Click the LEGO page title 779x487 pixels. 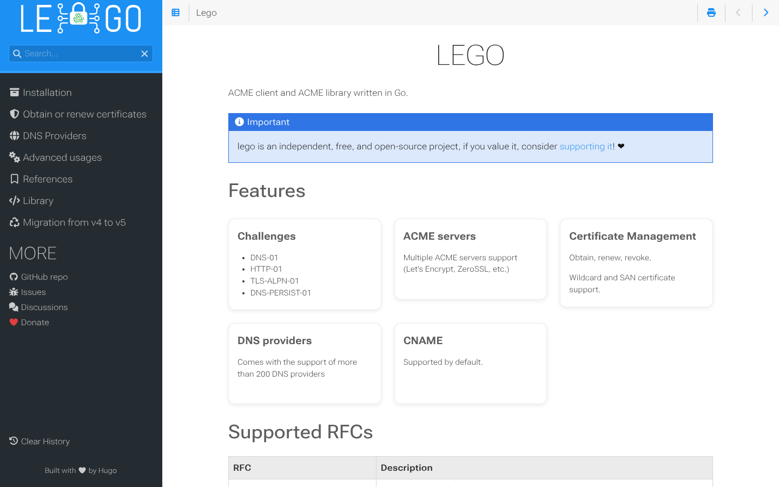tap(471, 55)
